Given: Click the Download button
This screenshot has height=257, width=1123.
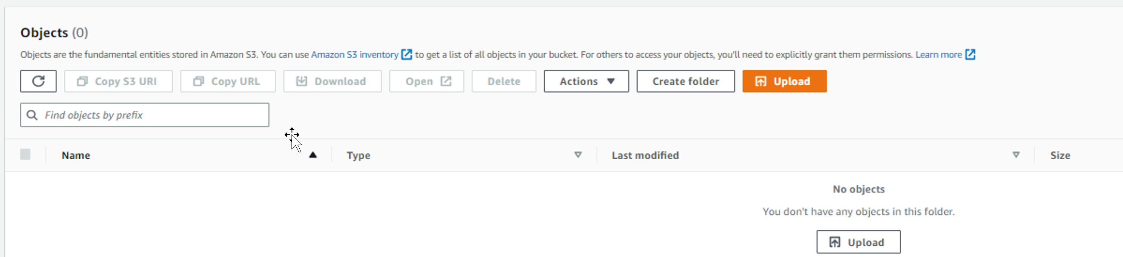Looking at the screenshot, I should [x=332, y=81].
